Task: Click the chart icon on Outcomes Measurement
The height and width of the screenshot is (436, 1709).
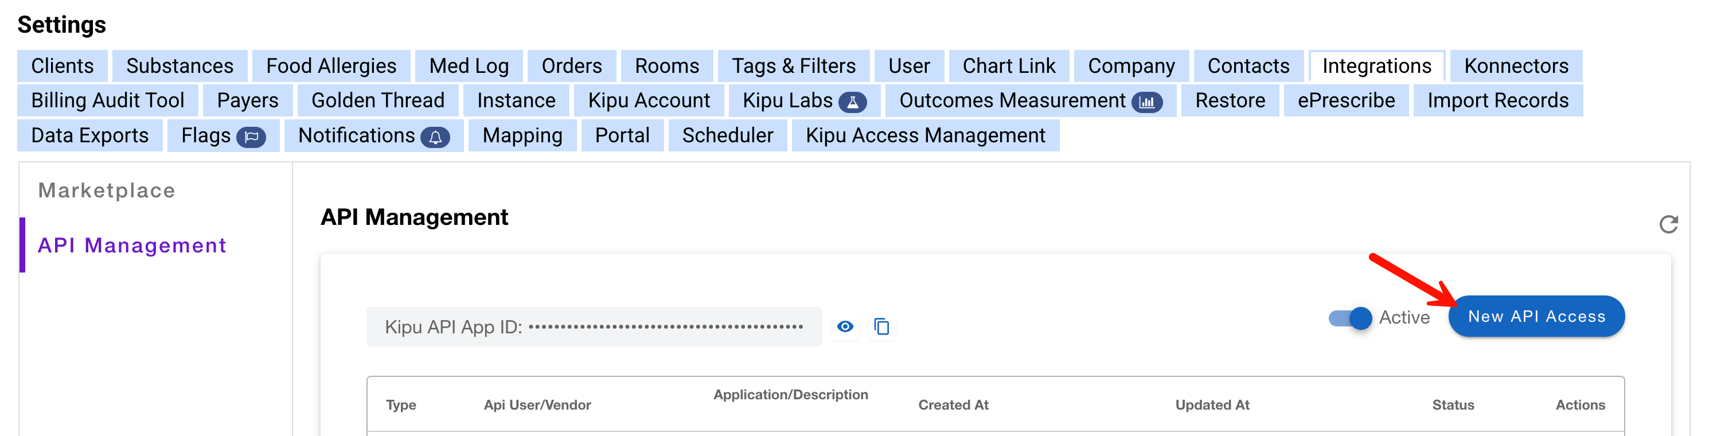Action: [1146, 102]
